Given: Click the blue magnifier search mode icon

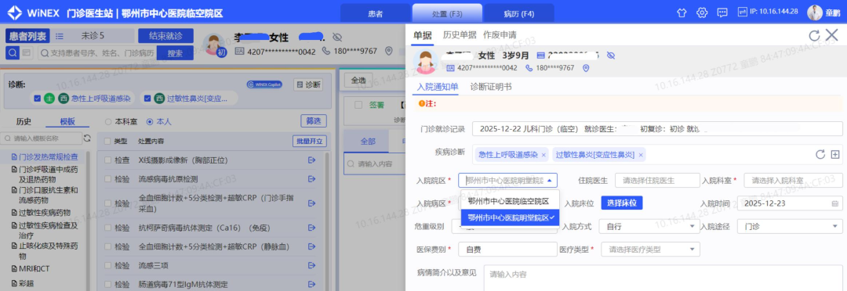Looking at the screenshot, I should click(x=12, y=53).
